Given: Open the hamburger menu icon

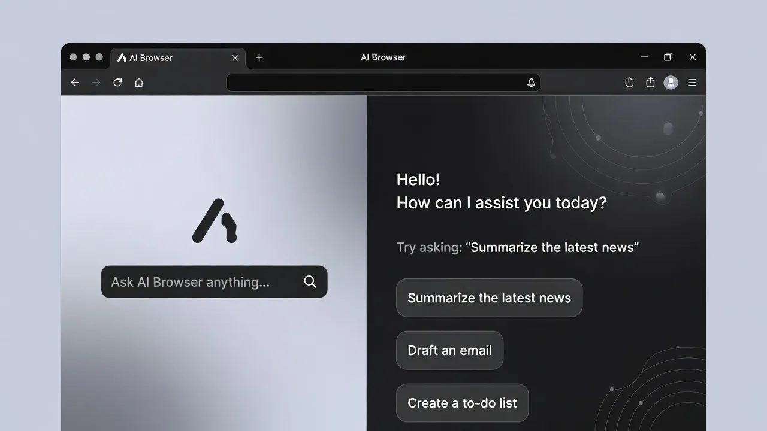Looking at the screenshot, I should [x=691, y=83].
